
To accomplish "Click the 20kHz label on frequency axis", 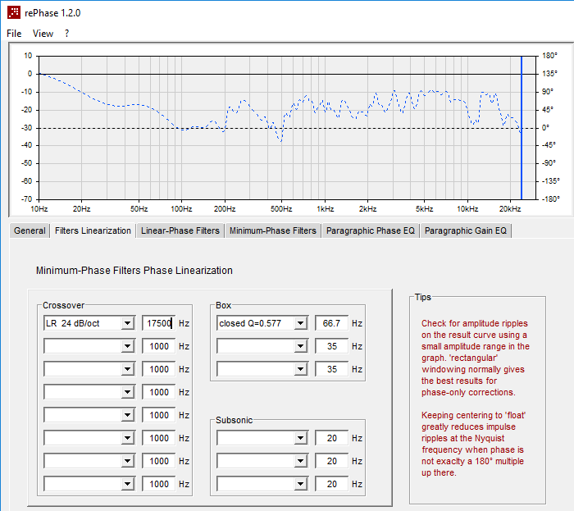I will click(510, 209).
